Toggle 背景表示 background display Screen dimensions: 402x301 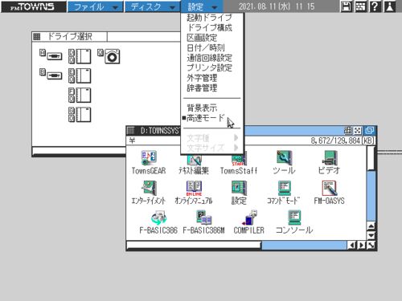(202, 108)
